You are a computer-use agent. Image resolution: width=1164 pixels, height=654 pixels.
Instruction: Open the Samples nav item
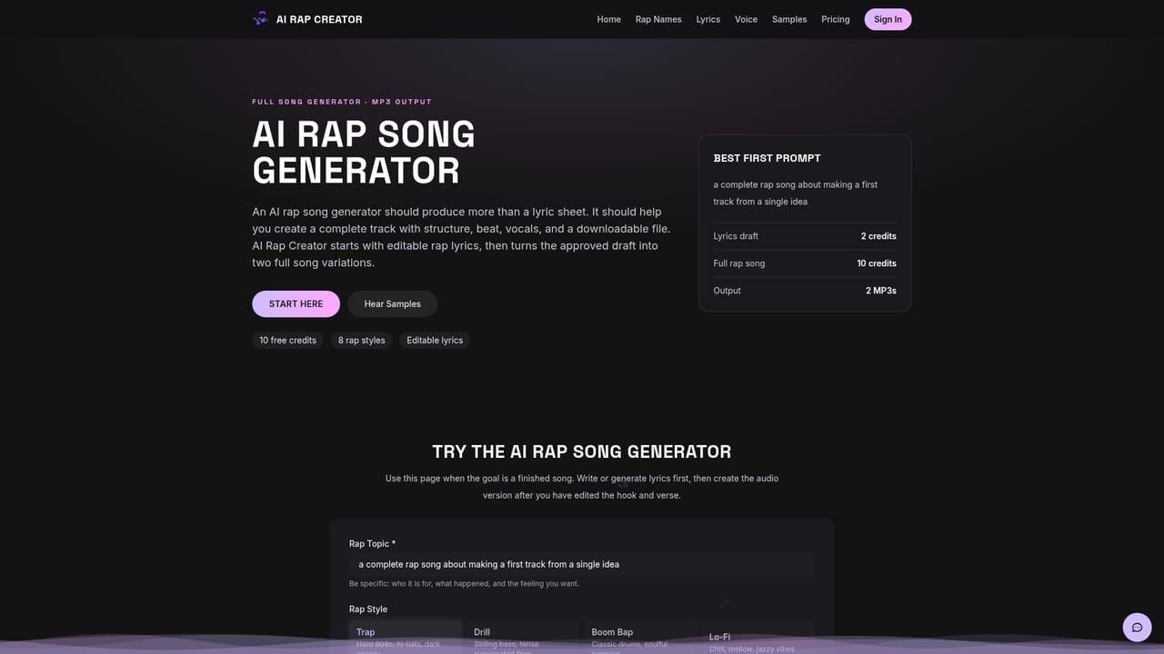[789, 19]
